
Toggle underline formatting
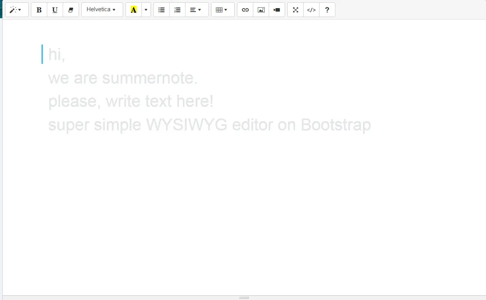55,10
